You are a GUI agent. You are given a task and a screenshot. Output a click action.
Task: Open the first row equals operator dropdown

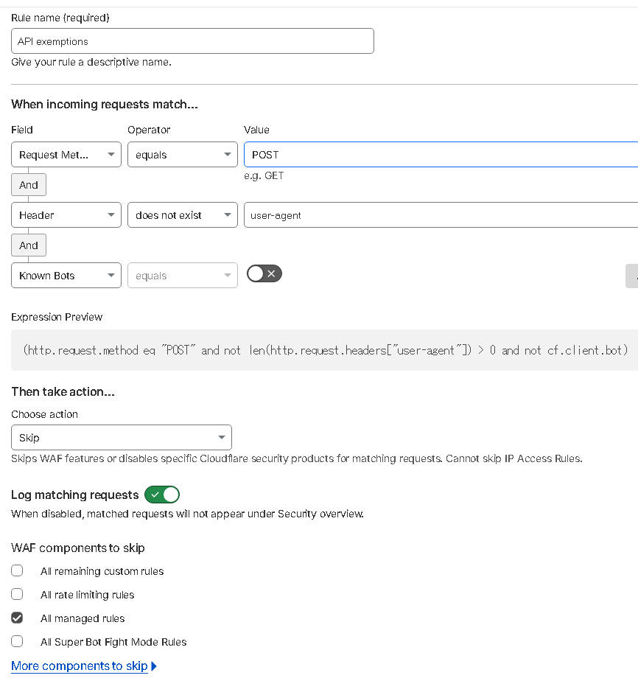point(182,155)
